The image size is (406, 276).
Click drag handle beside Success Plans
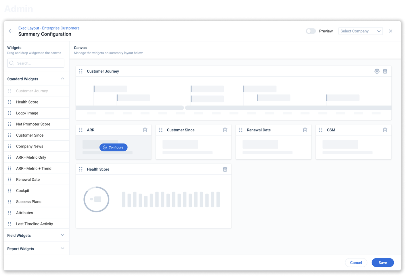[x=9, y=202]
